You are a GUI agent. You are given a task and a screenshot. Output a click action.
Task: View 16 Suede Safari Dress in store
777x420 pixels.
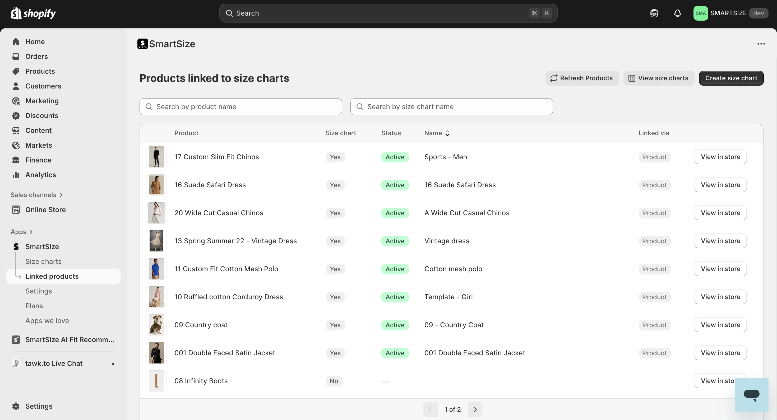coord(720,185)
